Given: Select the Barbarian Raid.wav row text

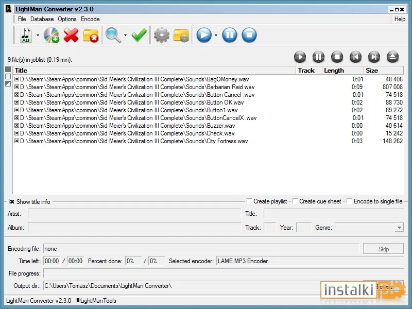Looking at the screenshot, I should click(137, 87).
